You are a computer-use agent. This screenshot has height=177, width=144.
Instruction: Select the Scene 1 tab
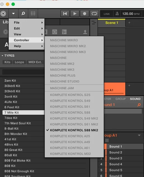pyautogui.click(x=112, y=23)
